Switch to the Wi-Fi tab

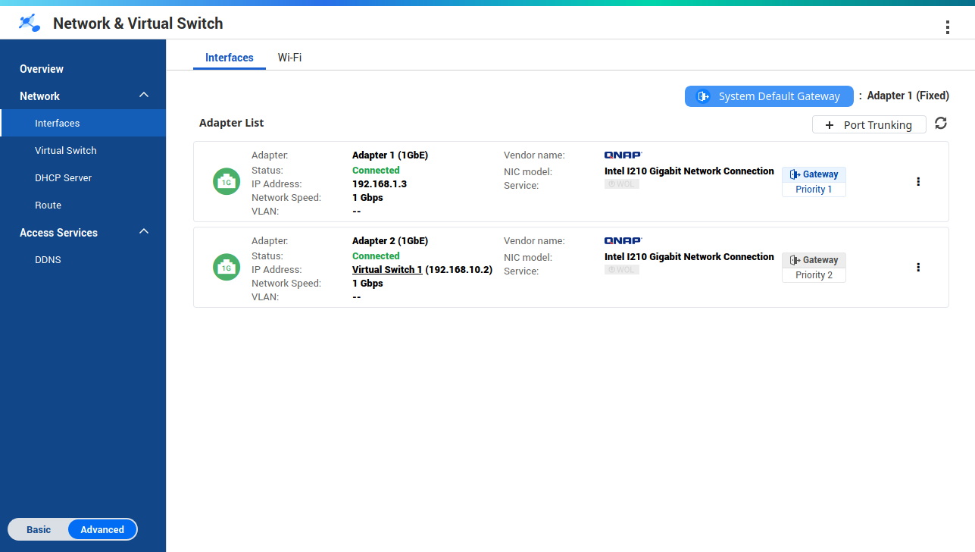tap(289, 58)
